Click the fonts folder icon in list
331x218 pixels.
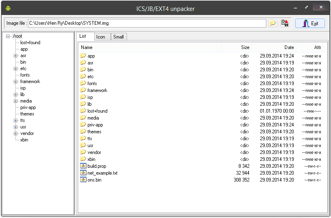point(83,83)
